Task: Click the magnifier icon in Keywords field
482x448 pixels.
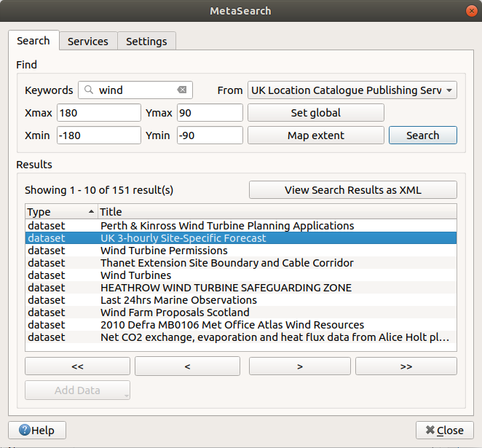Action: 89,90
